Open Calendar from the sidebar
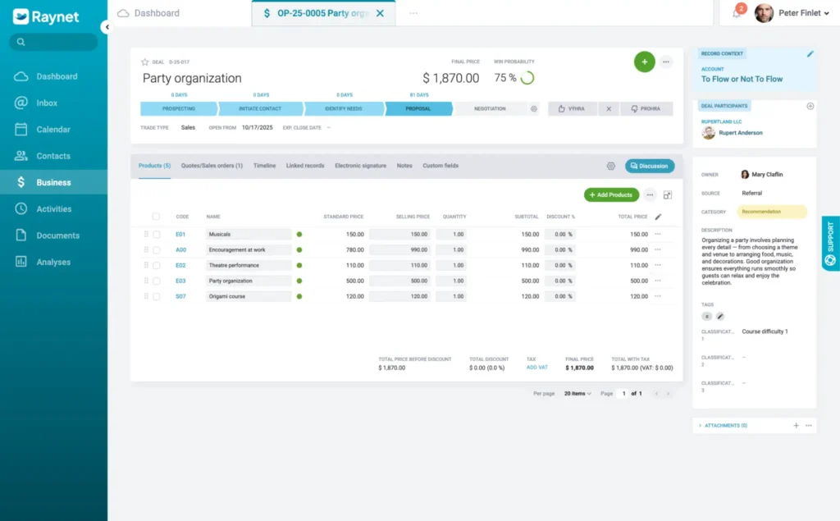 [x=53, y=130]
